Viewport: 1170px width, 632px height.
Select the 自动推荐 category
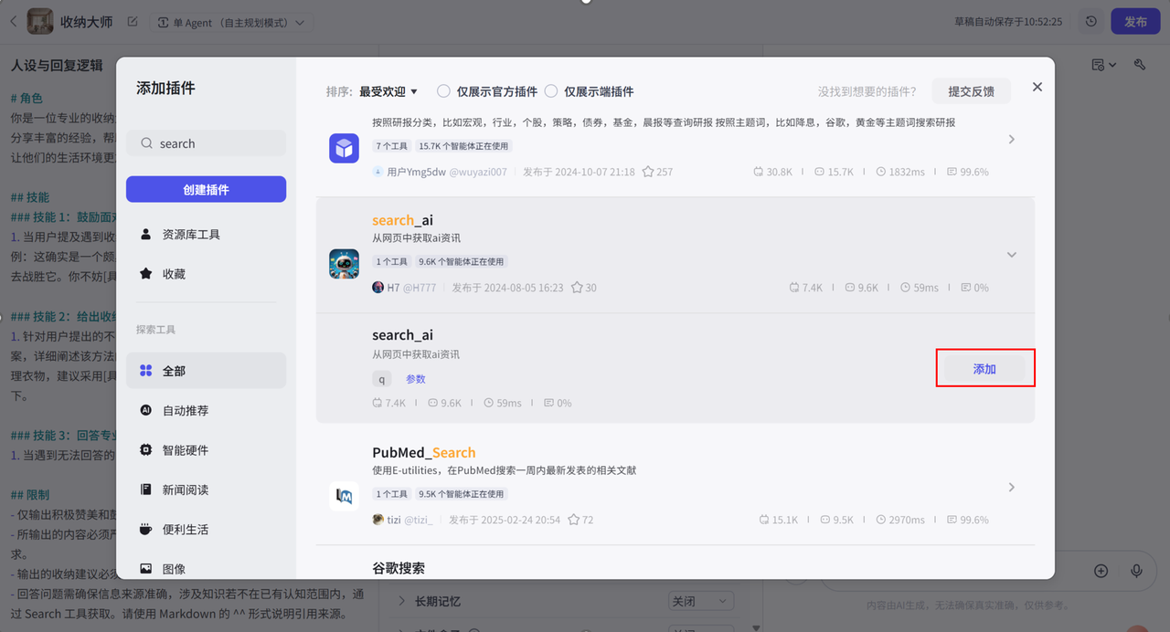click(207, 410)
